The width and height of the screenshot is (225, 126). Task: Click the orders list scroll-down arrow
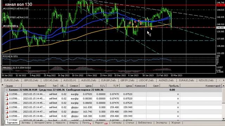pos(224,119)
